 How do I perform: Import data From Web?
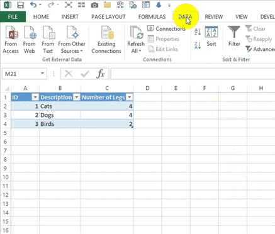coord(30,40)
